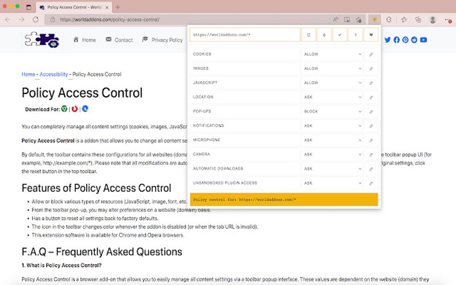Click the edit pencil in Location row
This screenshot has width=456, height=285.
click(371, 97)
